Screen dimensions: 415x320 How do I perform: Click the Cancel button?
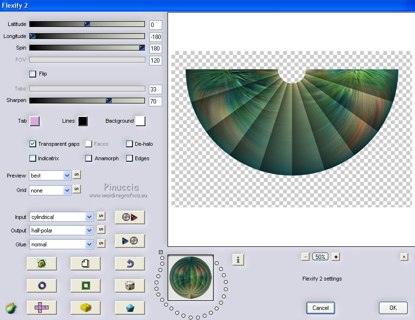(321, 308)
